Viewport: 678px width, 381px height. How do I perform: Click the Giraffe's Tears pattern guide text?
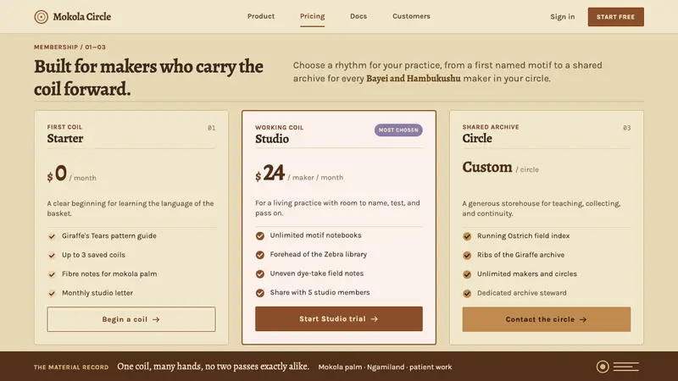[x=109, y=236]
